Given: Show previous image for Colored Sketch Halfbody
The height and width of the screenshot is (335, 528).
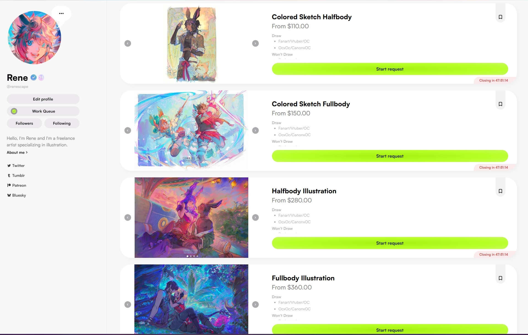Looking at the screenshot, I should (128, 43).
